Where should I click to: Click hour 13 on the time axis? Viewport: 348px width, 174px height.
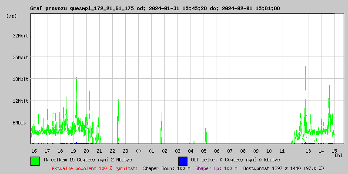pos(308,151)
